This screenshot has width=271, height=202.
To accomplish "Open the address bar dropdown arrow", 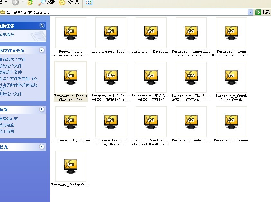I will tap(250, 12).
